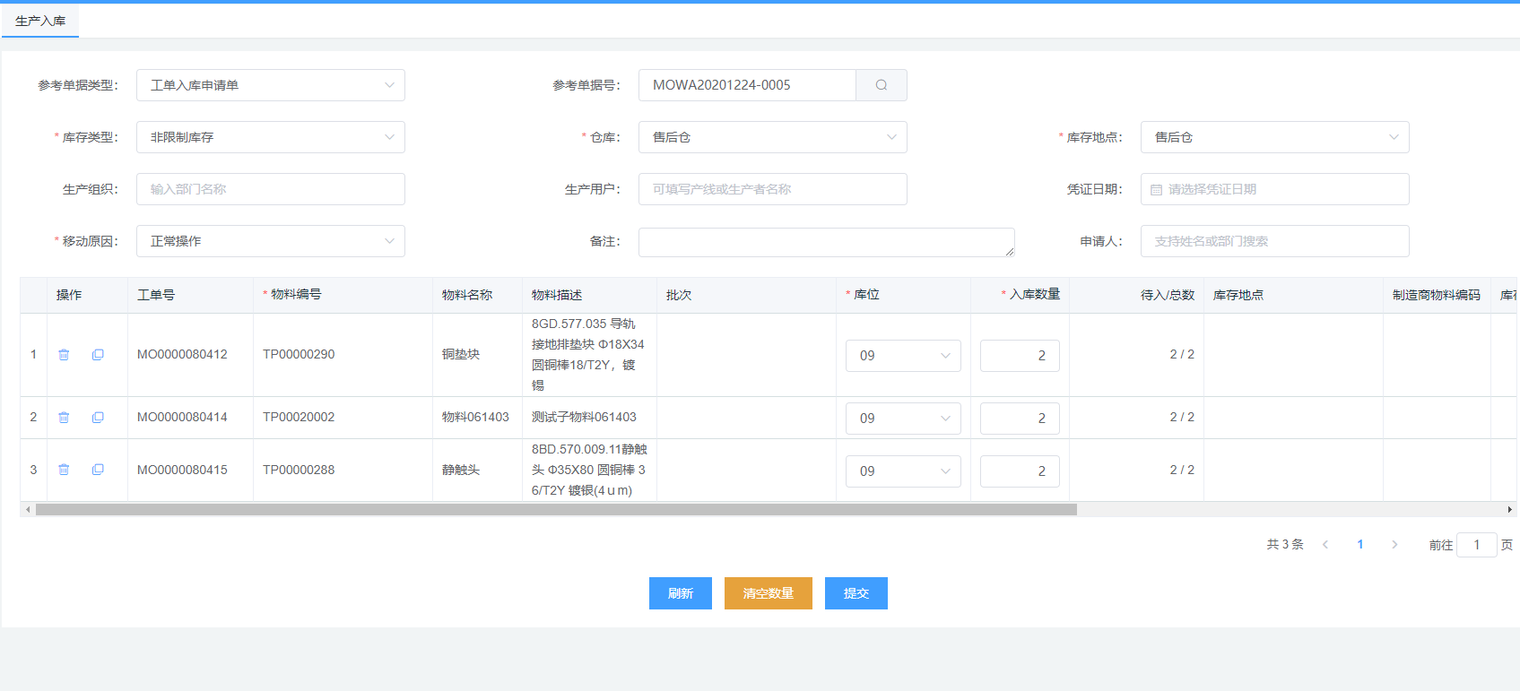Viewport: 1520px width, 691px height.
Task: Copy row 3 using the duplicate icon
Action: coord(98,470)
